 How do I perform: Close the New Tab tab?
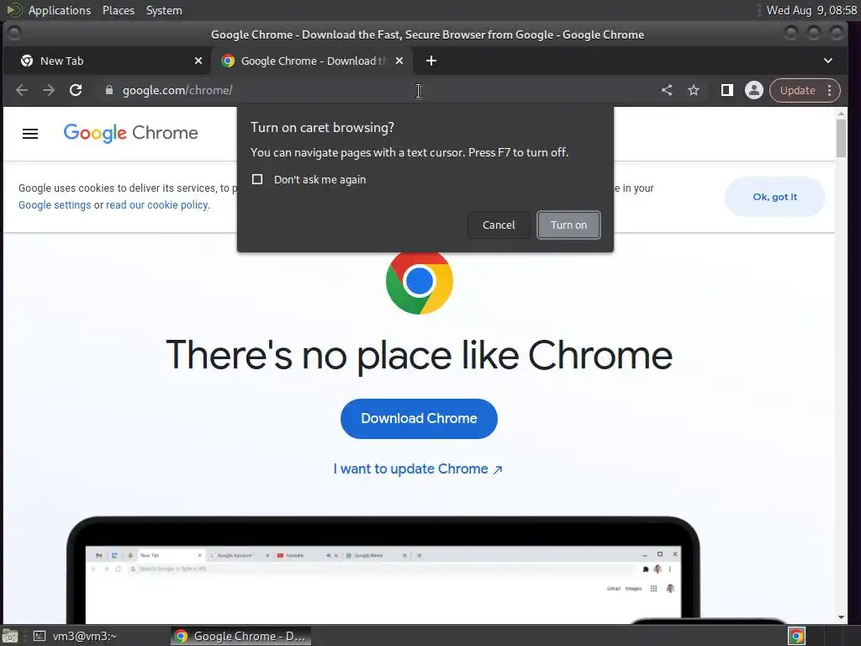[198, 61]
